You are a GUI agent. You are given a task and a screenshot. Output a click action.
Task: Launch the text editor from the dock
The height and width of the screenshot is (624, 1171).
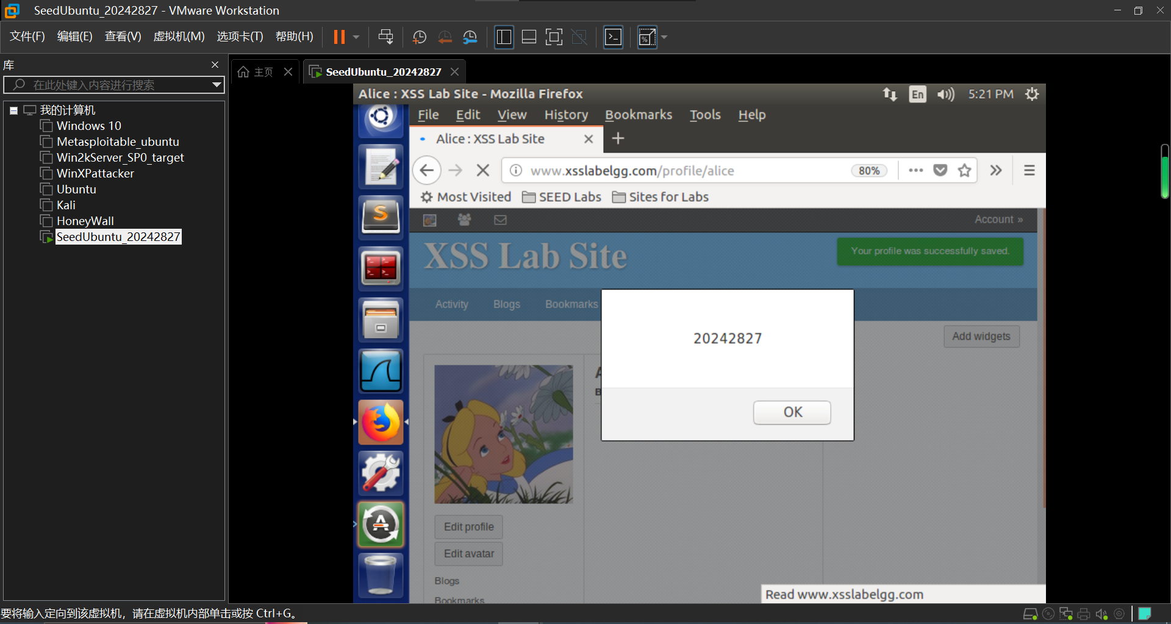381,166
